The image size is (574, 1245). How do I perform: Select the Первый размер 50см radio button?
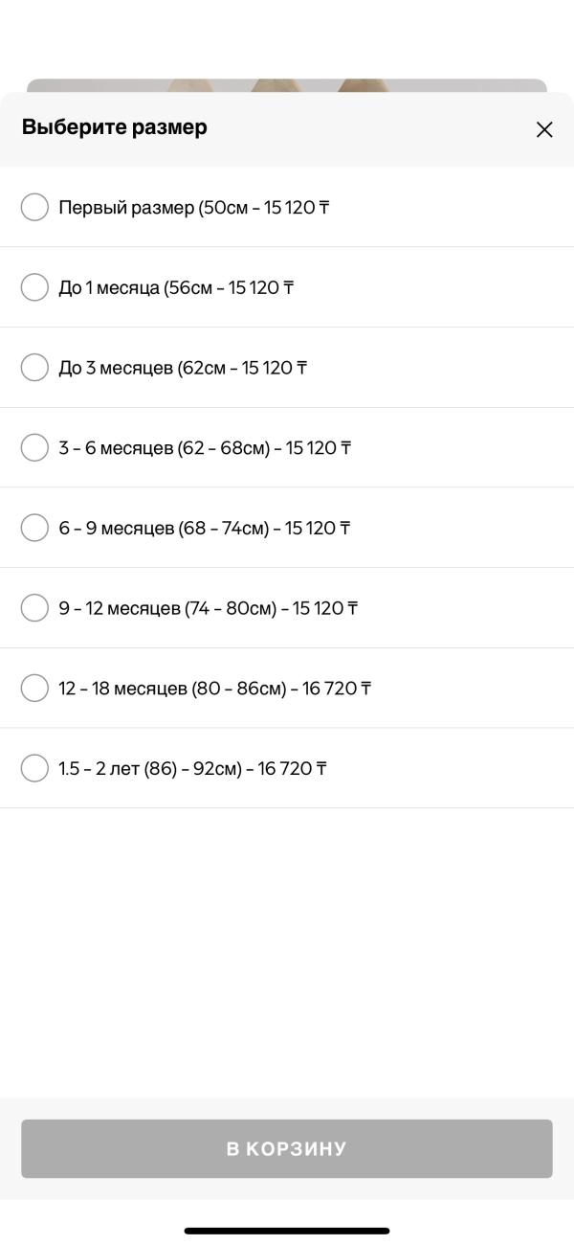(x=34, y=207)
